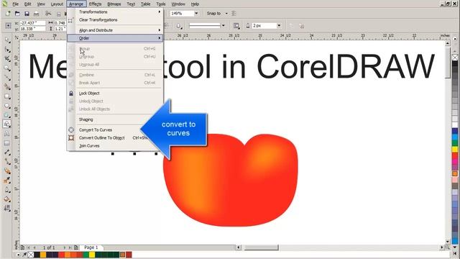Select the Eyedropper tool
Viewport: 460px width, 259px height.
pyautogui.click(x=7, y=181)
